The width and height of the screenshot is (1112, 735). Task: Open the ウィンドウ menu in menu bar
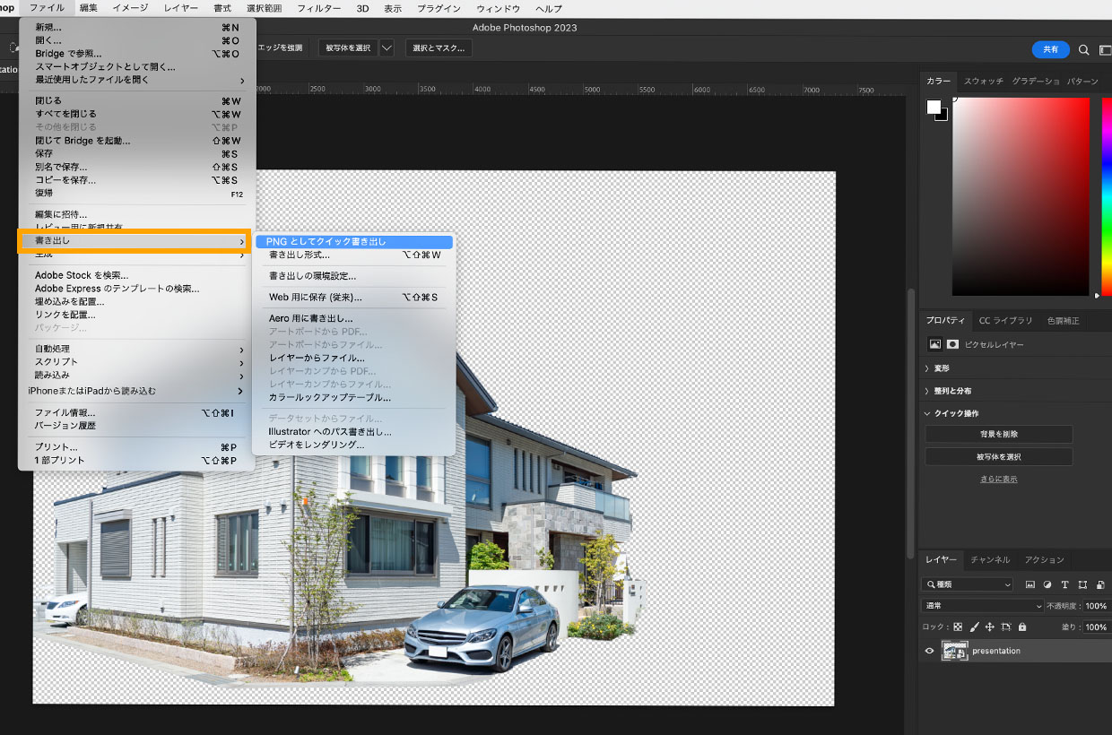(498, 8)
